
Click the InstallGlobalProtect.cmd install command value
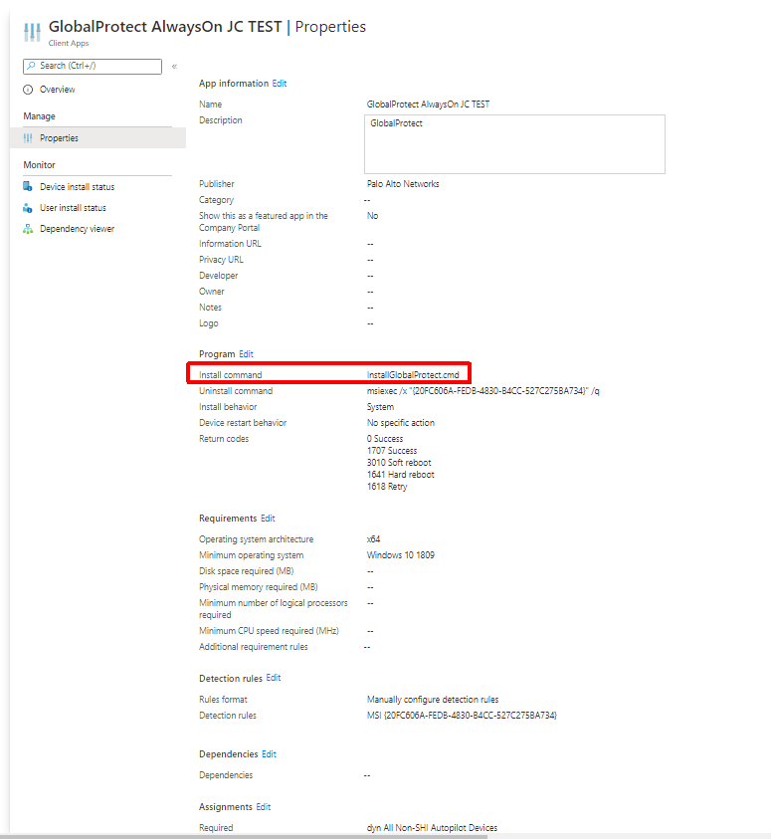[413, 375]
